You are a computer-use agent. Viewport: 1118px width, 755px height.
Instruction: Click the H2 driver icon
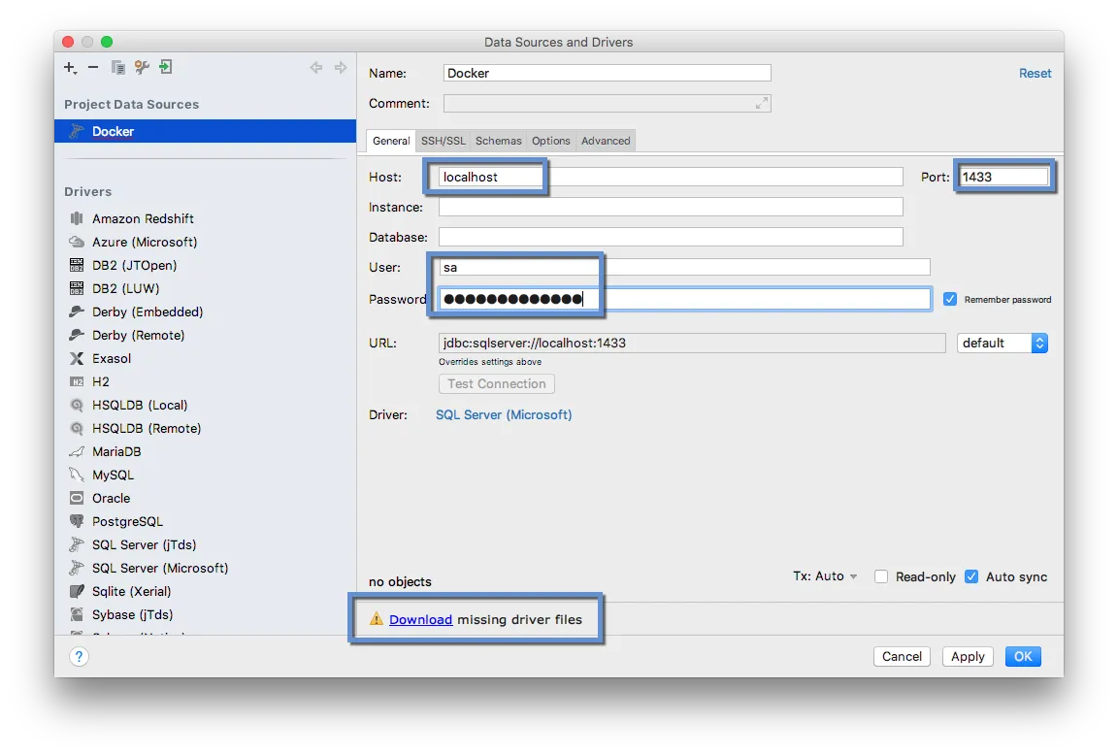point(77,381)
